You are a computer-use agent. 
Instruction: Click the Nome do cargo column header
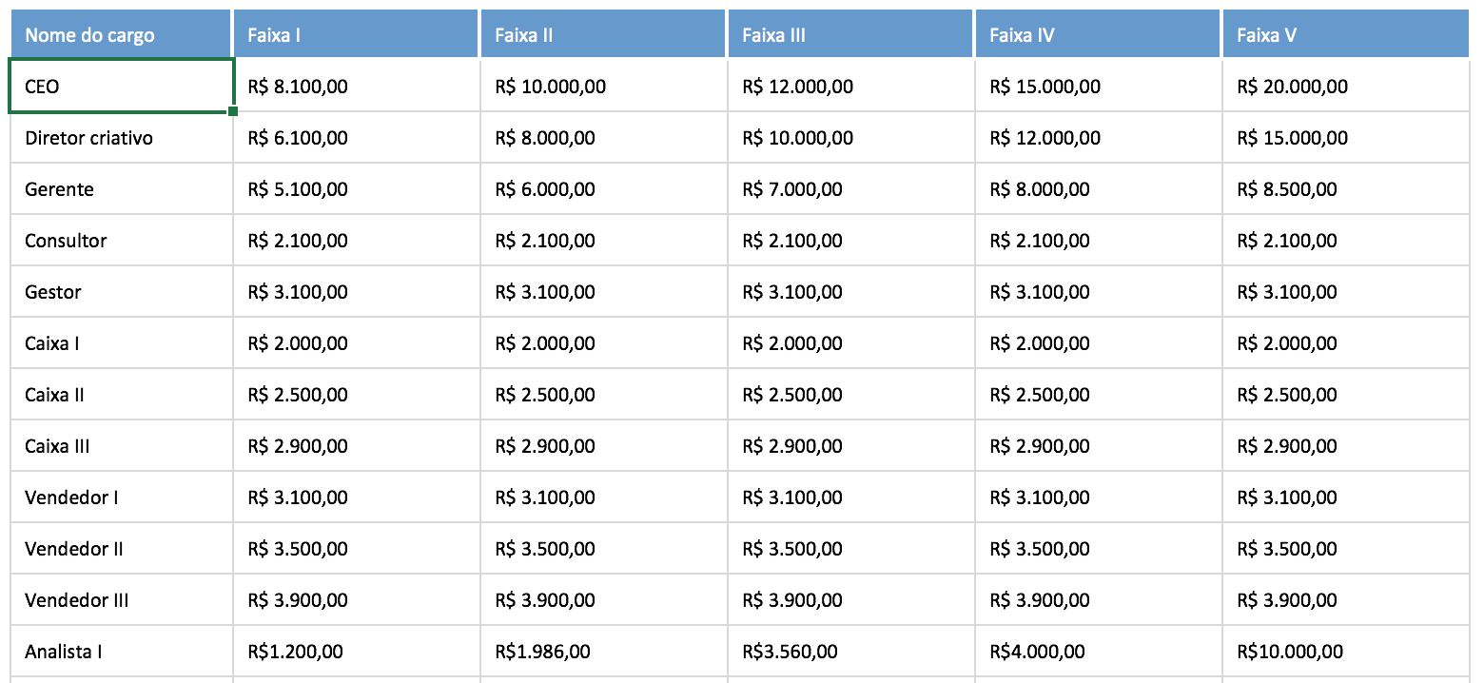point(121,35)
